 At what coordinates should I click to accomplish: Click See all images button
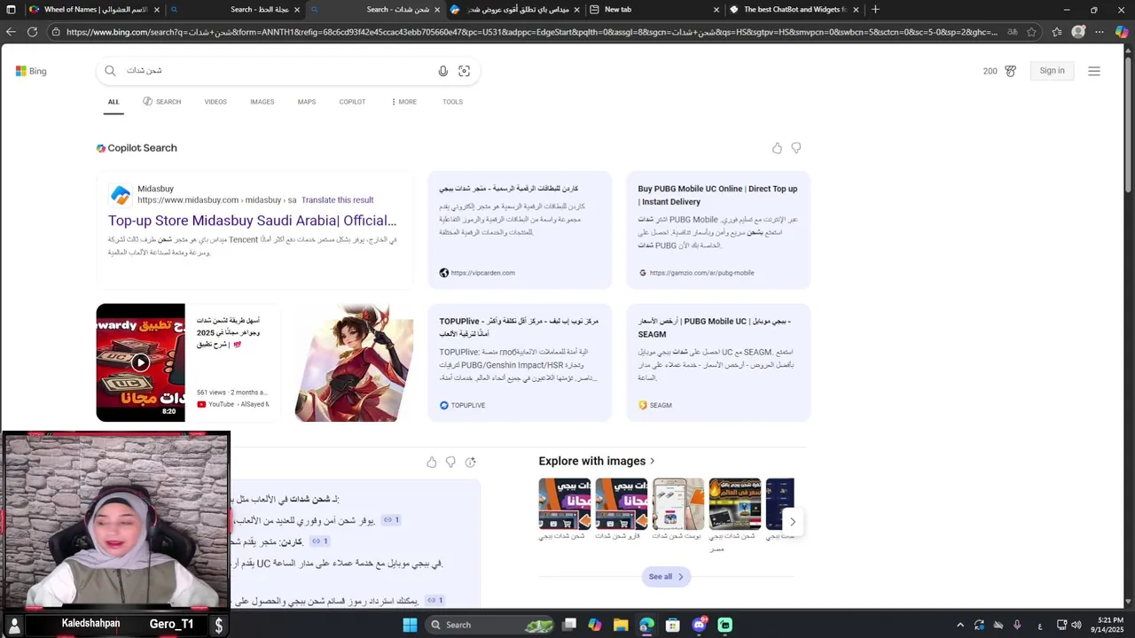coord(666,577)
